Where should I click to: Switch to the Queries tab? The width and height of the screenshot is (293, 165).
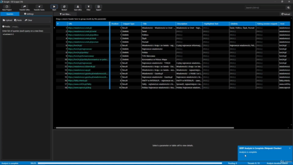10,14
